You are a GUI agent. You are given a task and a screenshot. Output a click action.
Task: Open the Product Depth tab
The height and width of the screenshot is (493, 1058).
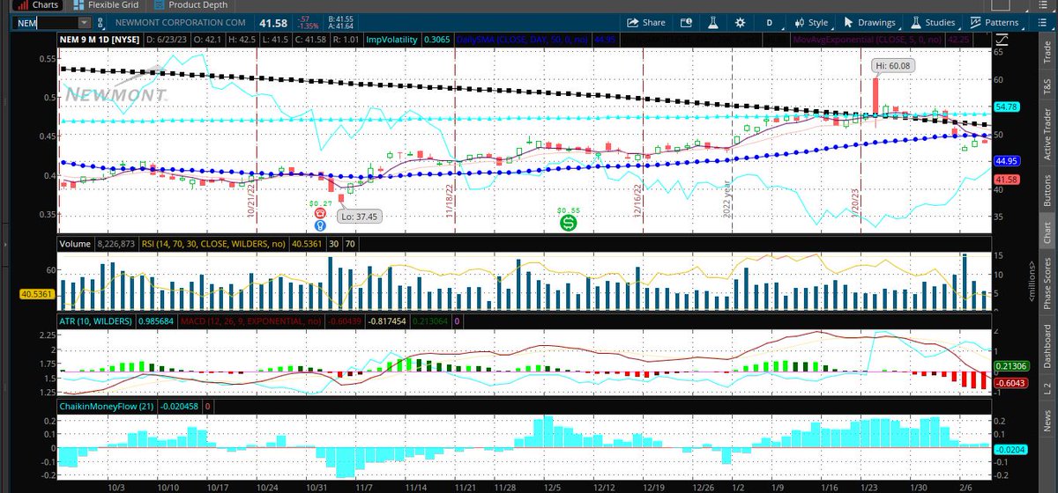click(x=193, y=4)
